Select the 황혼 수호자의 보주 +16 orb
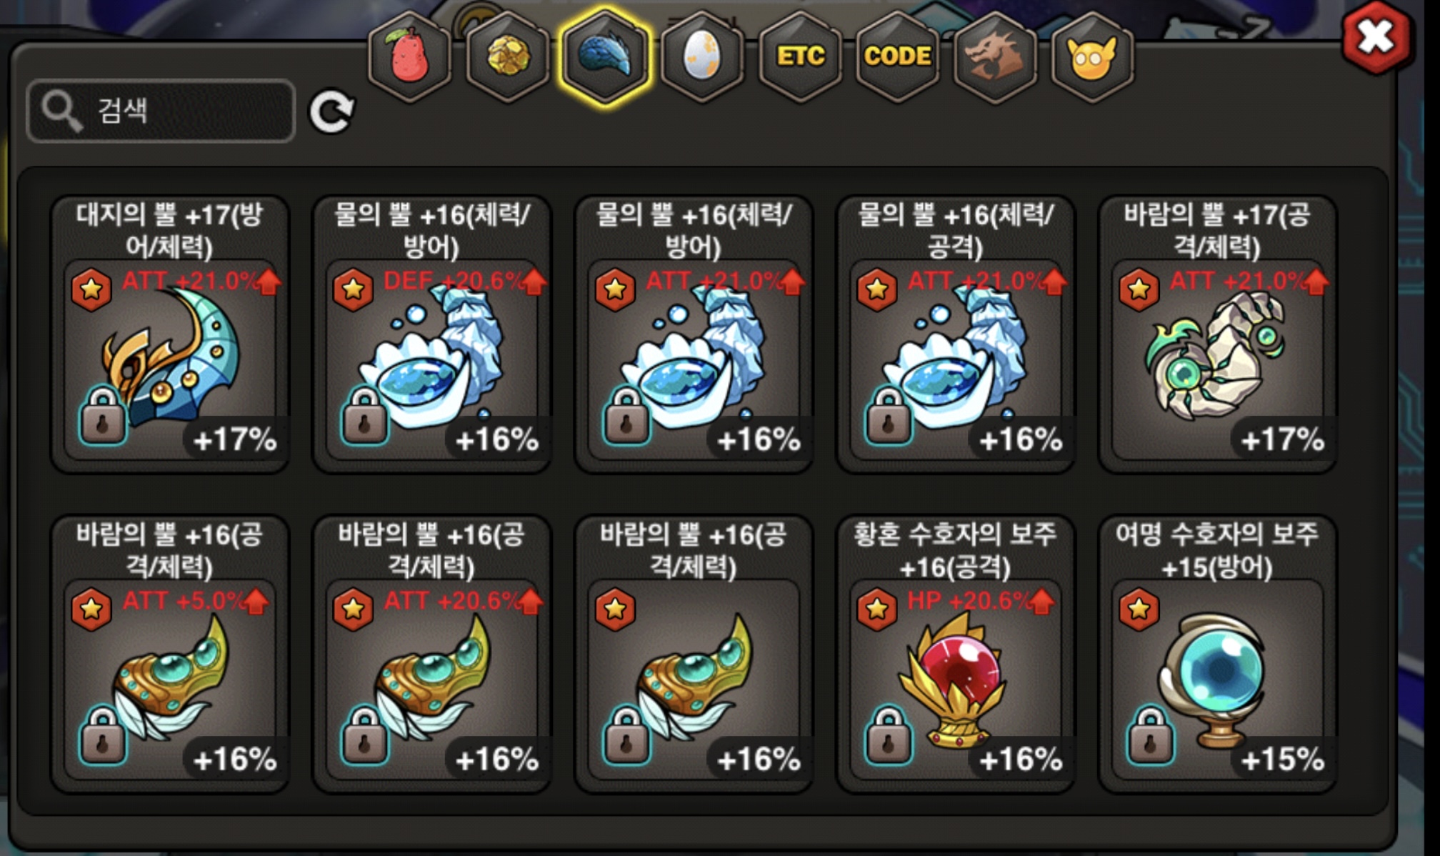The height and width of the screenshot is (856, 1440). (x=956, y=654)
